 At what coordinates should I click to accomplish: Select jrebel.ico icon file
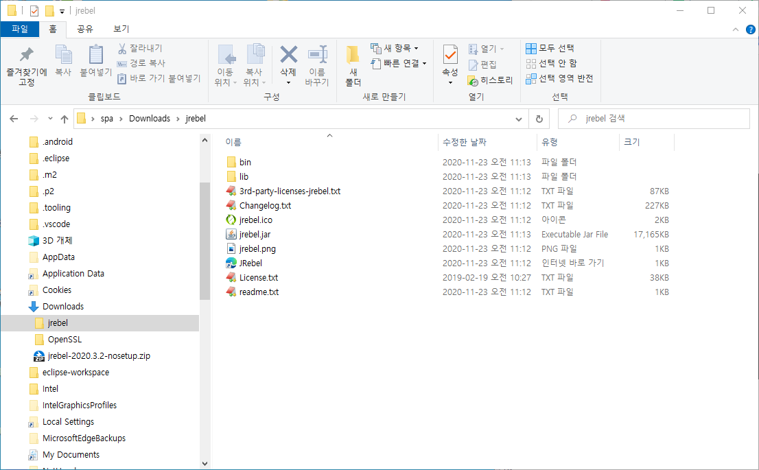coord(255,220)
